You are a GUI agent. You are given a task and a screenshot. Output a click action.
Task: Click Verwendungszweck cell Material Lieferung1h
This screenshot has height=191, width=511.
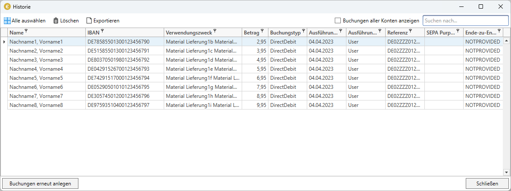coord(203,96)
